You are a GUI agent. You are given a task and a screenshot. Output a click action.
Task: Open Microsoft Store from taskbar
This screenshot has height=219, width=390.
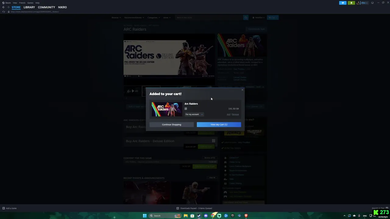point(192,216)
